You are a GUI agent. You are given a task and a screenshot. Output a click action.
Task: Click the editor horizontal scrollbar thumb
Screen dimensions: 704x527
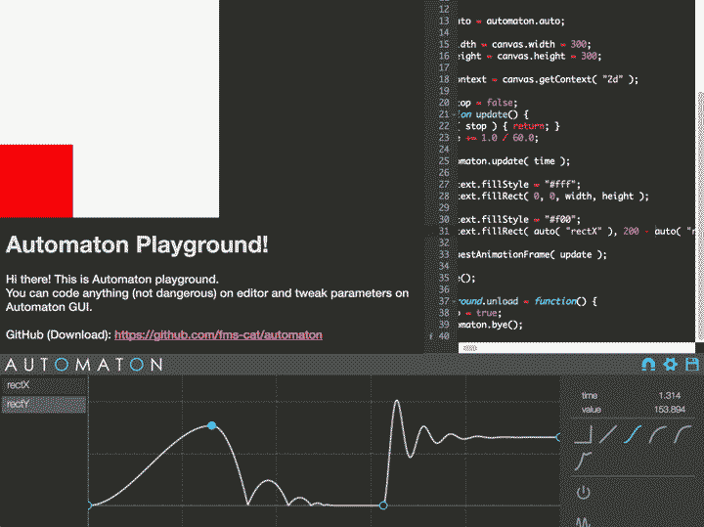click(x=470, y=348)
